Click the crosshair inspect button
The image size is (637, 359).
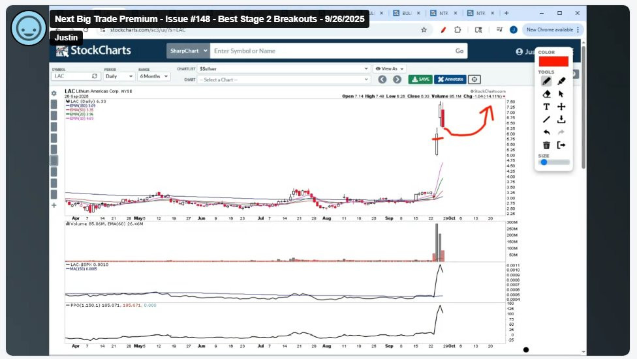click(474, 79)
